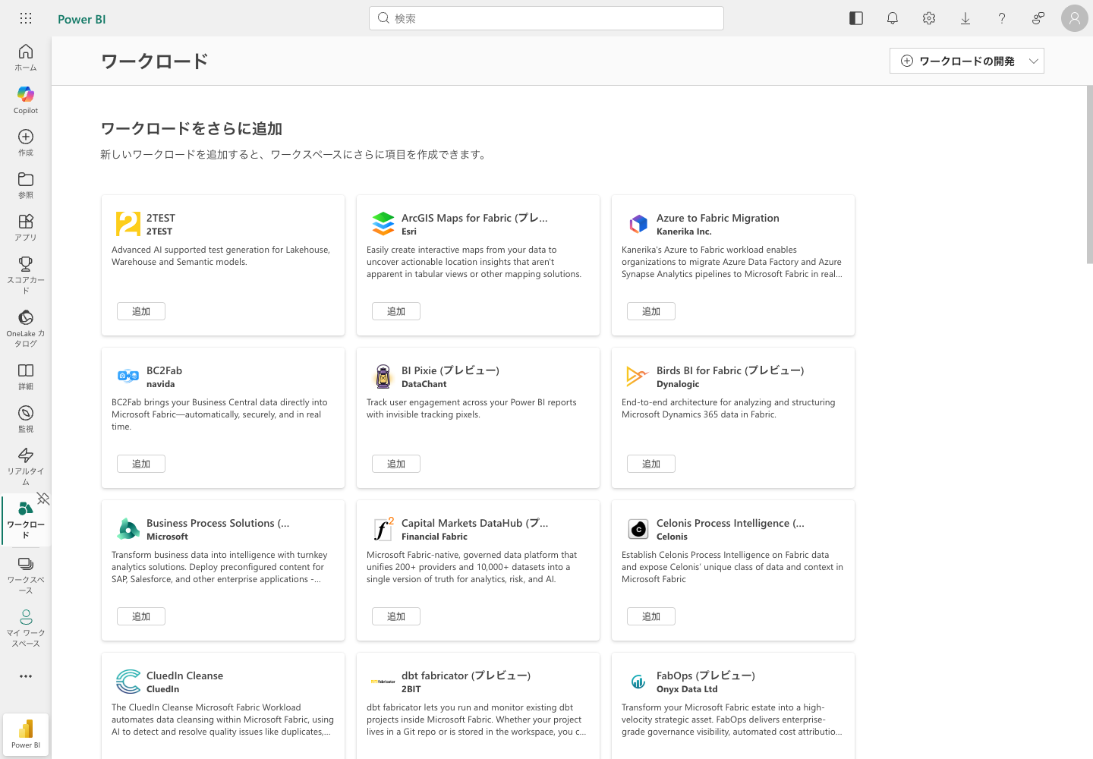Open the Power BI home link
Image resolution: width=1093 pixels, height=759 pixels.
tap(82, 19)
